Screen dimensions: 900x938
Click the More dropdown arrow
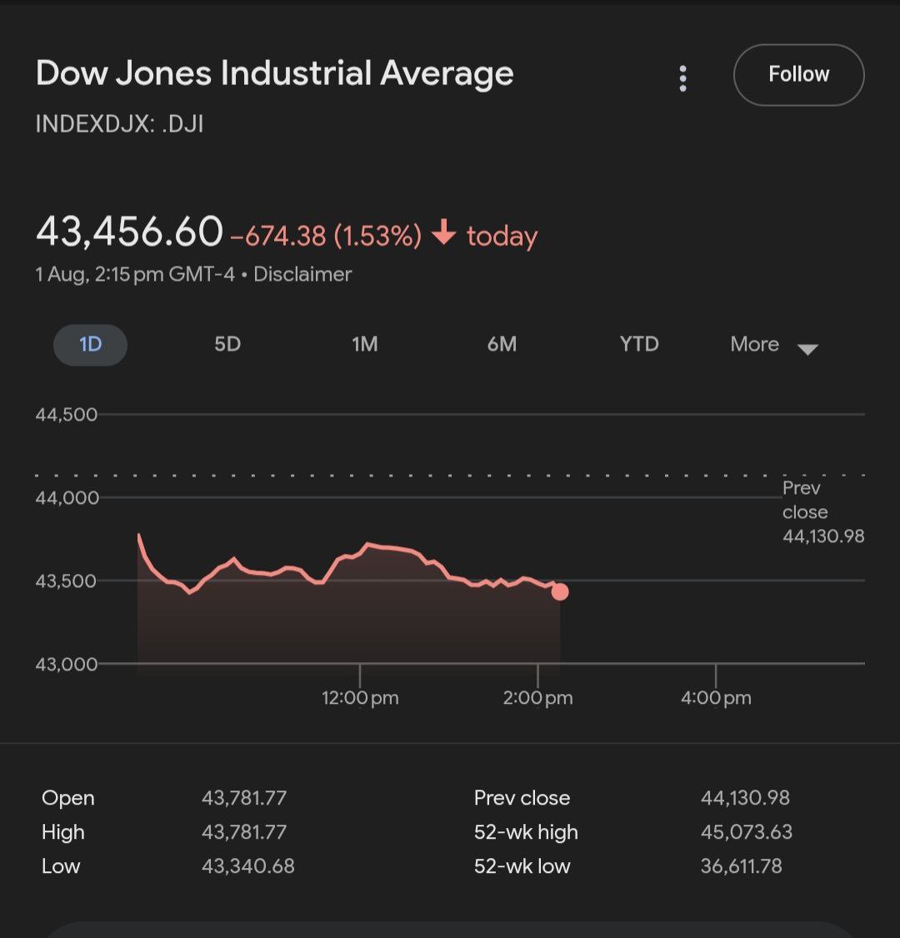807,349
